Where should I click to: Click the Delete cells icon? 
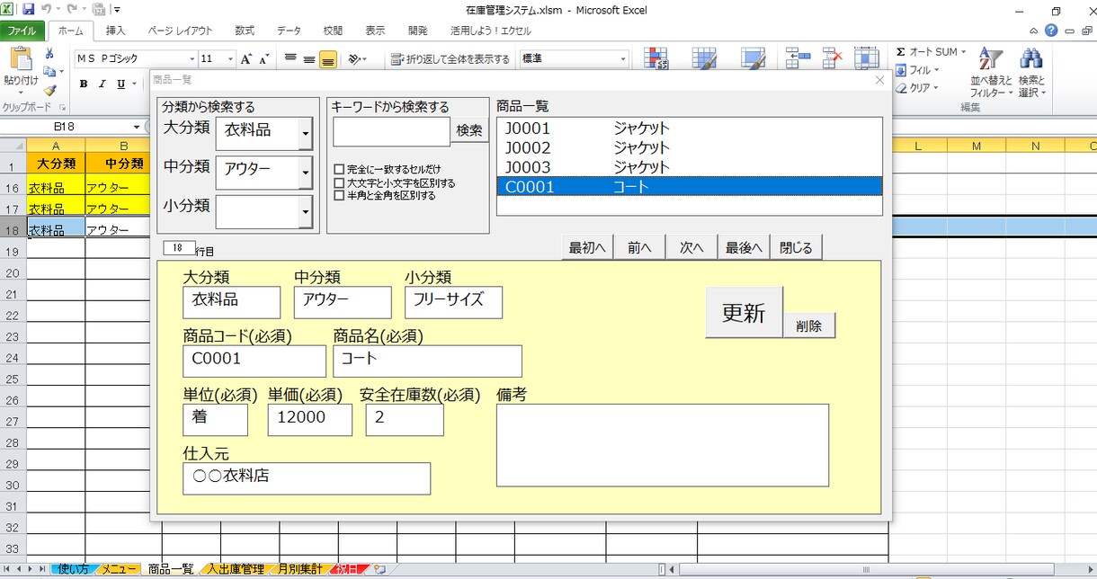tap(832, 58)
